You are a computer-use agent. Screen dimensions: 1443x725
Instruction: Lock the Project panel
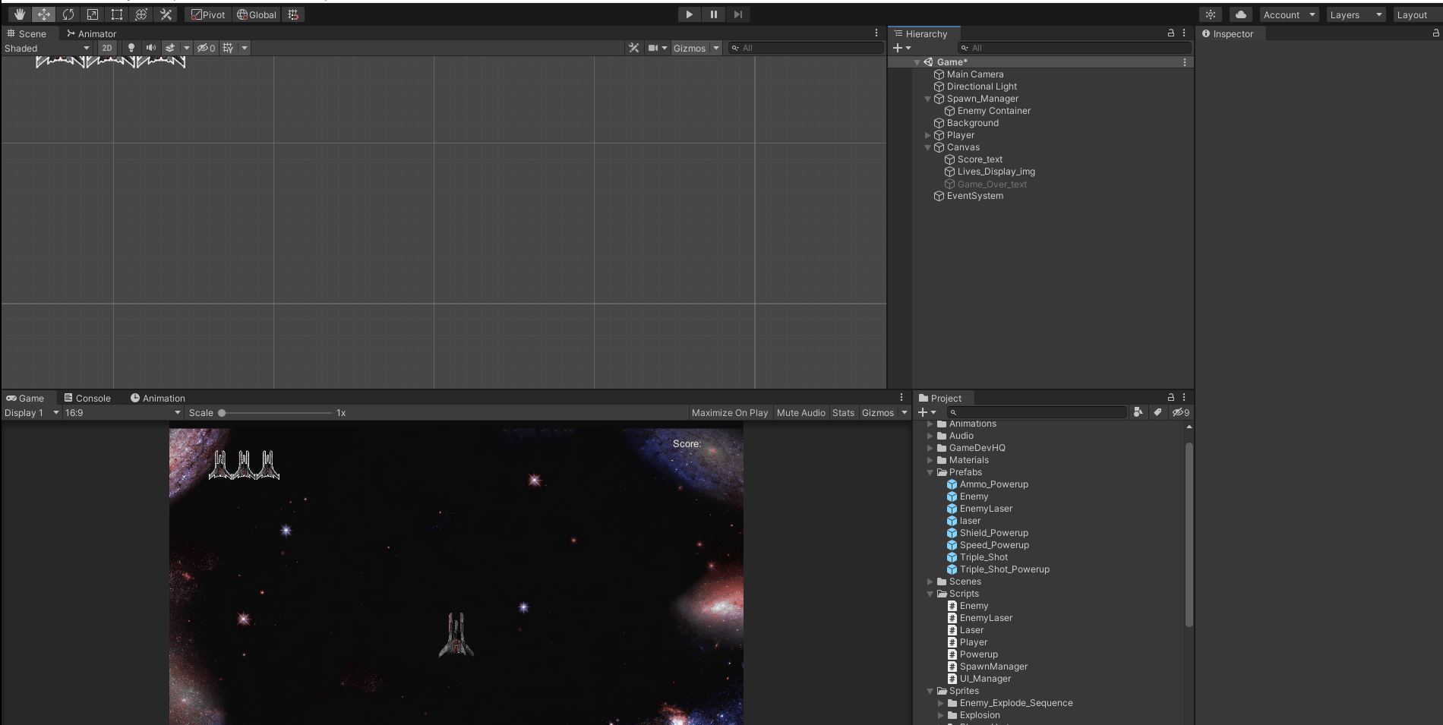(x=1171, y=397)
